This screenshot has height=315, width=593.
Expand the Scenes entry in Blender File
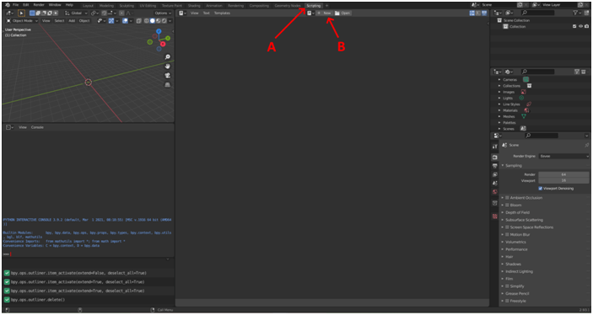click(x=499, y=129)
